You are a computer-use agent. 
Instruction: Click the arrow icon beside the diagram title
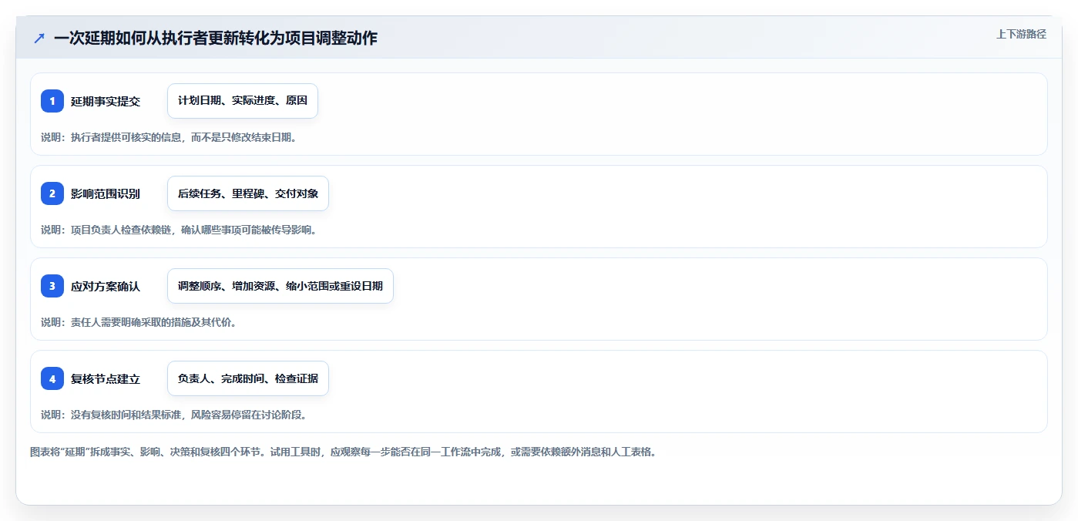[39, 38]
